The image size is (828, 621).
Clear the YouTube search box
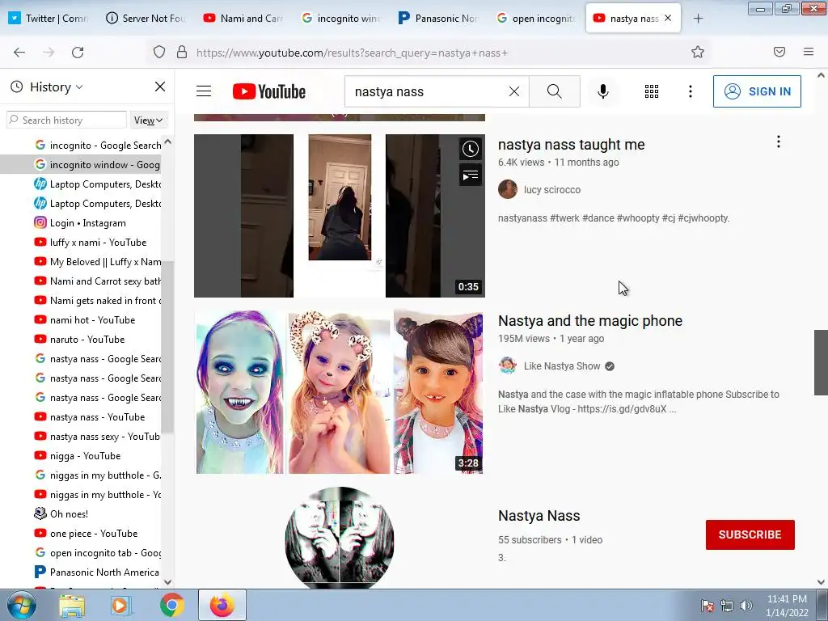pyautogui.click(x=513, y=92)
